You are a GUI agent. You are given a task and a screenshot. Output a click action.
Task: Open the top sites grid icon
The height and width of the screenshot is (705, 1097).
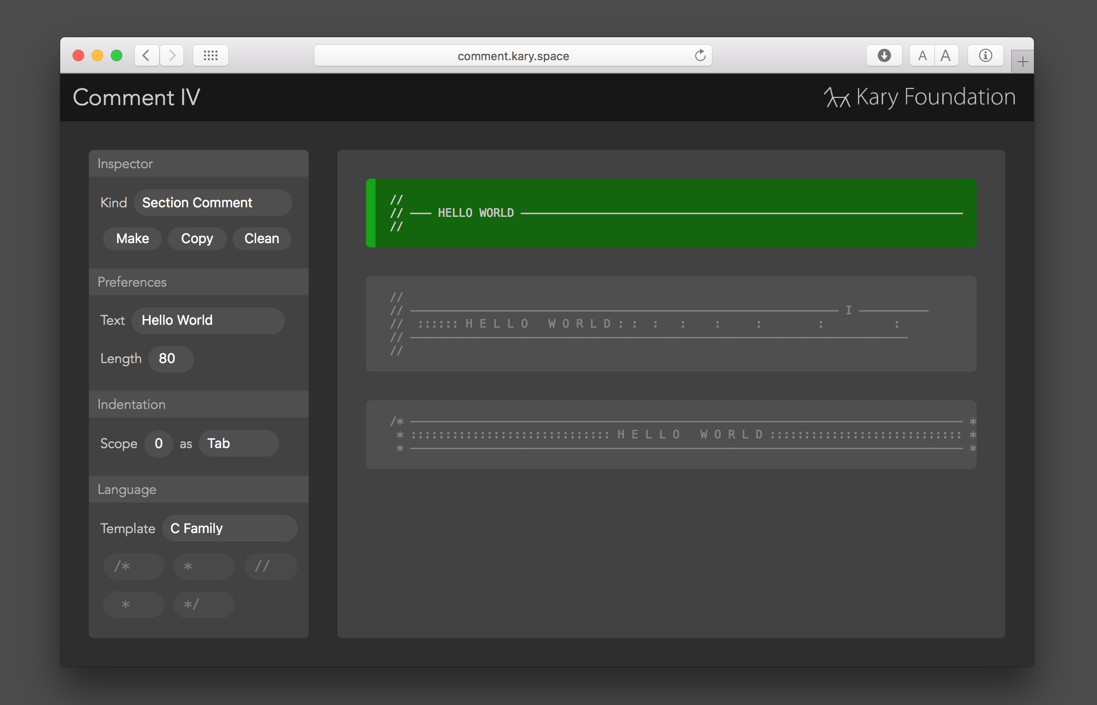(211, 56)
